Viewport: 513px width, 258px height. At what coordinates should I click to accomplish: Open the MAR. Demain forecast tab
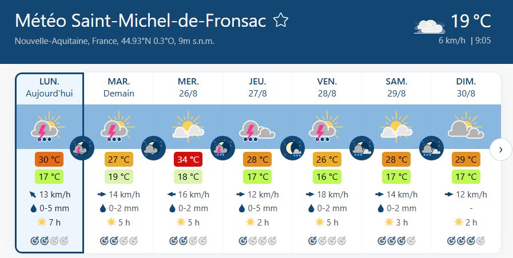tap(119, 87)
